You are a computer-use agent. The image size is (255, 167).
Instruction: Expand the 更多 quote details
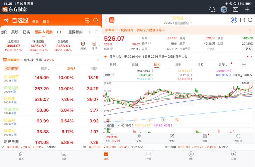coord(248,49)
